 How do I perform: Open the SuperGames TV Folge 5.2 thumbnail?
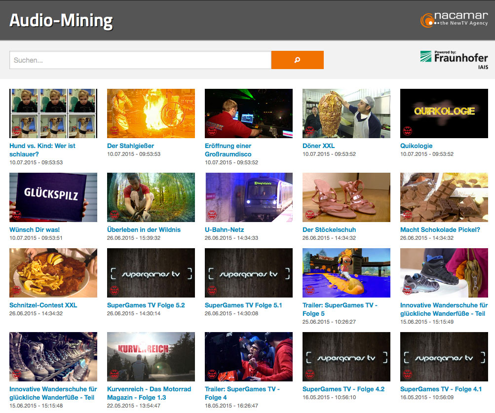pos(151,273)
